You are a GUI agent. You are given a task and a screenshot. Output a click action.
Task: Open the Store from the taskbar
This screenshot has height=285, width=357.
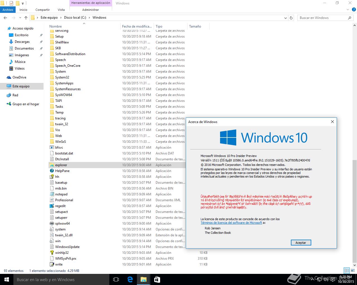pyautogui.click(x=157, y=279)
